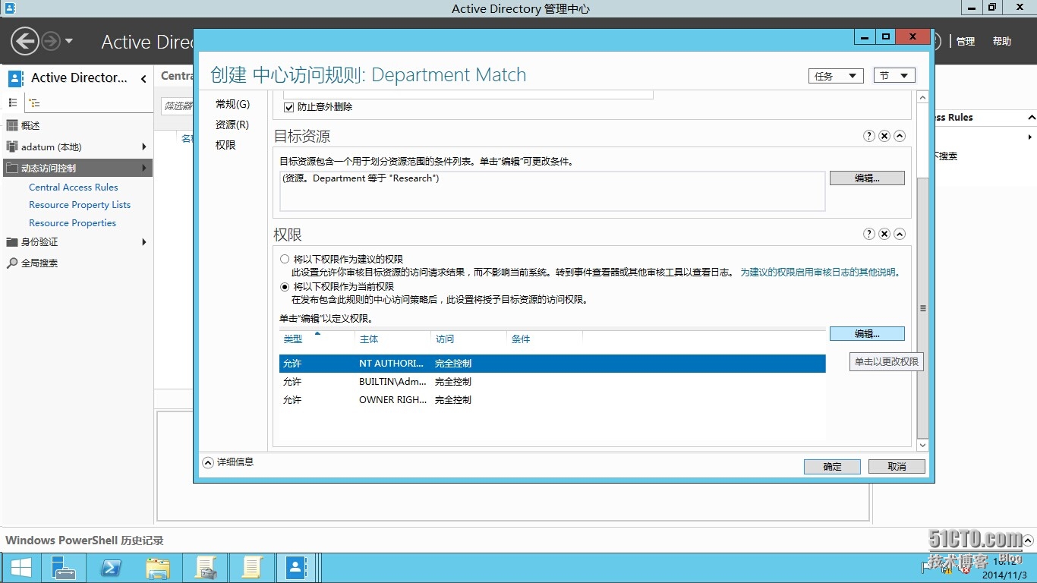Viewport: 1037px width, 583px height.
Task: Expand the adatum (本地) submenu arrow
Action: (x=144, y=147)
